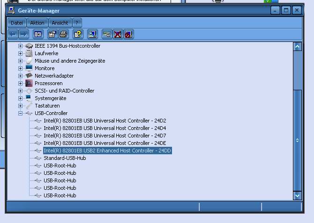The width and height of the screenshot is (314, 223).
Task: Toggle the console tree show/hide icon
Action: click(x=38, y=35)
